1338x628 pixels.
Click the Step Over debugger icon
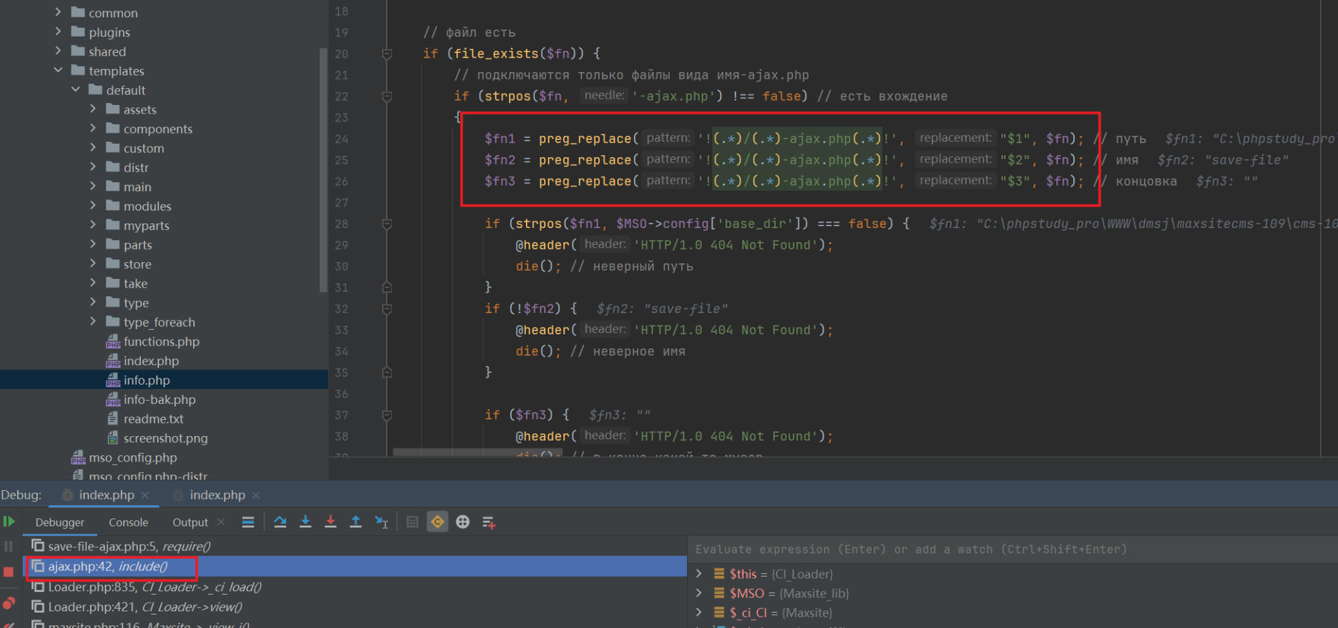pos(280,522)
